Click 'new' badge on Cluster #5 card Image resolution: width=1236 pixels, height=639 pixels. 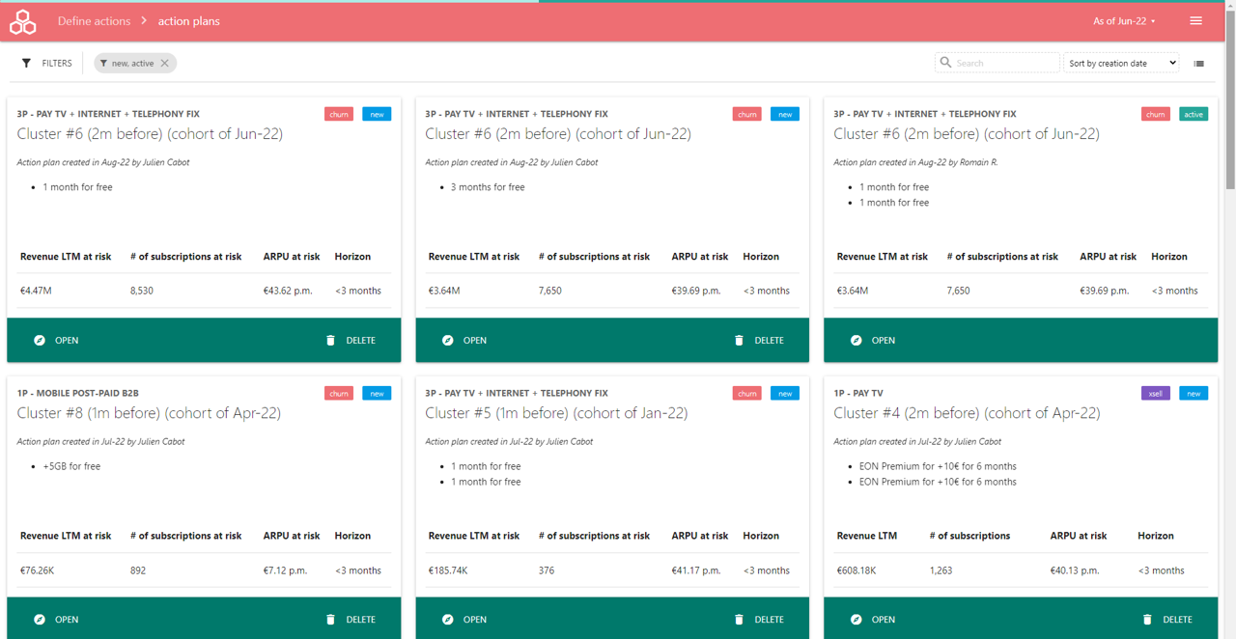tap(785, 393)
